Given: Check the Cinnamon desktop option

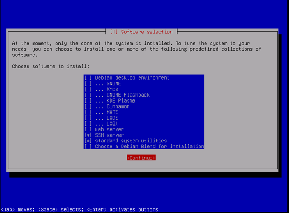Looking at the screenshot, I should tap(89, 107).
